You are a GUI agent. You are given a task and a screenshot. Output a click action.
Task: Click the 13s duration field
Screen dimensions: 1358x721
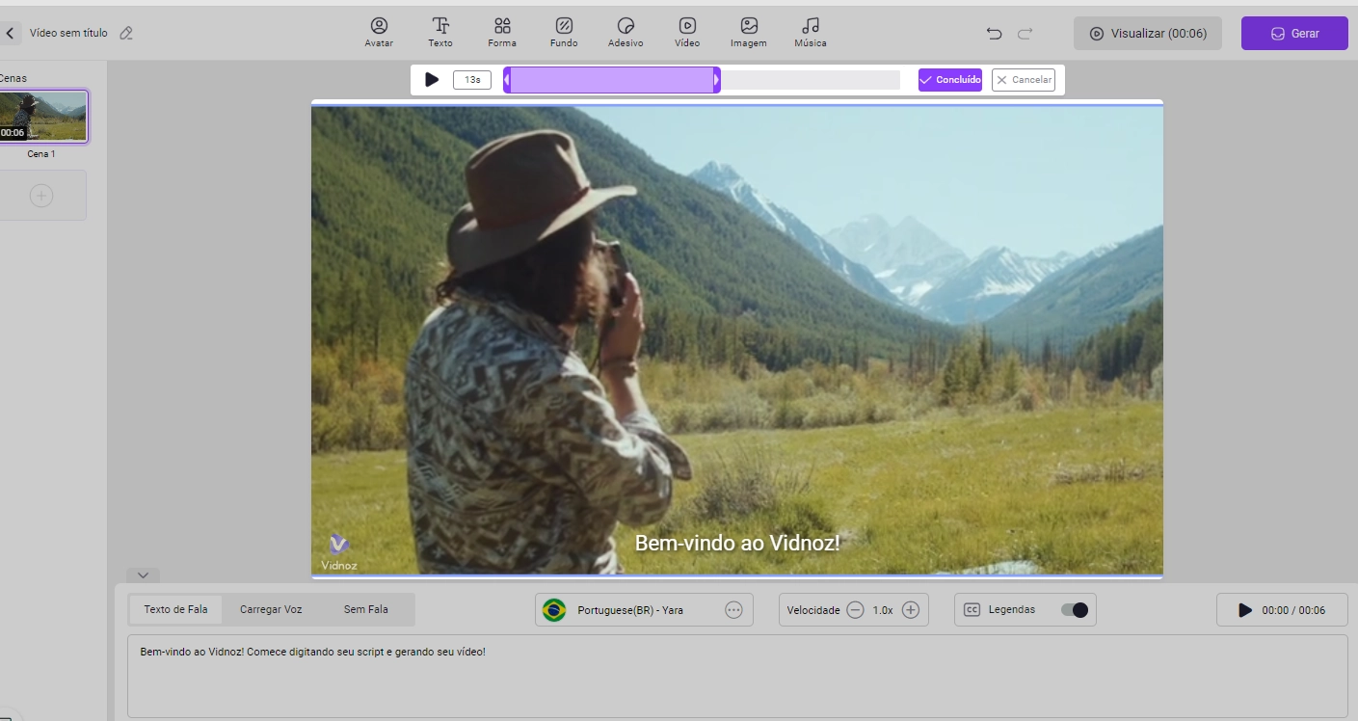coord(472,80)
